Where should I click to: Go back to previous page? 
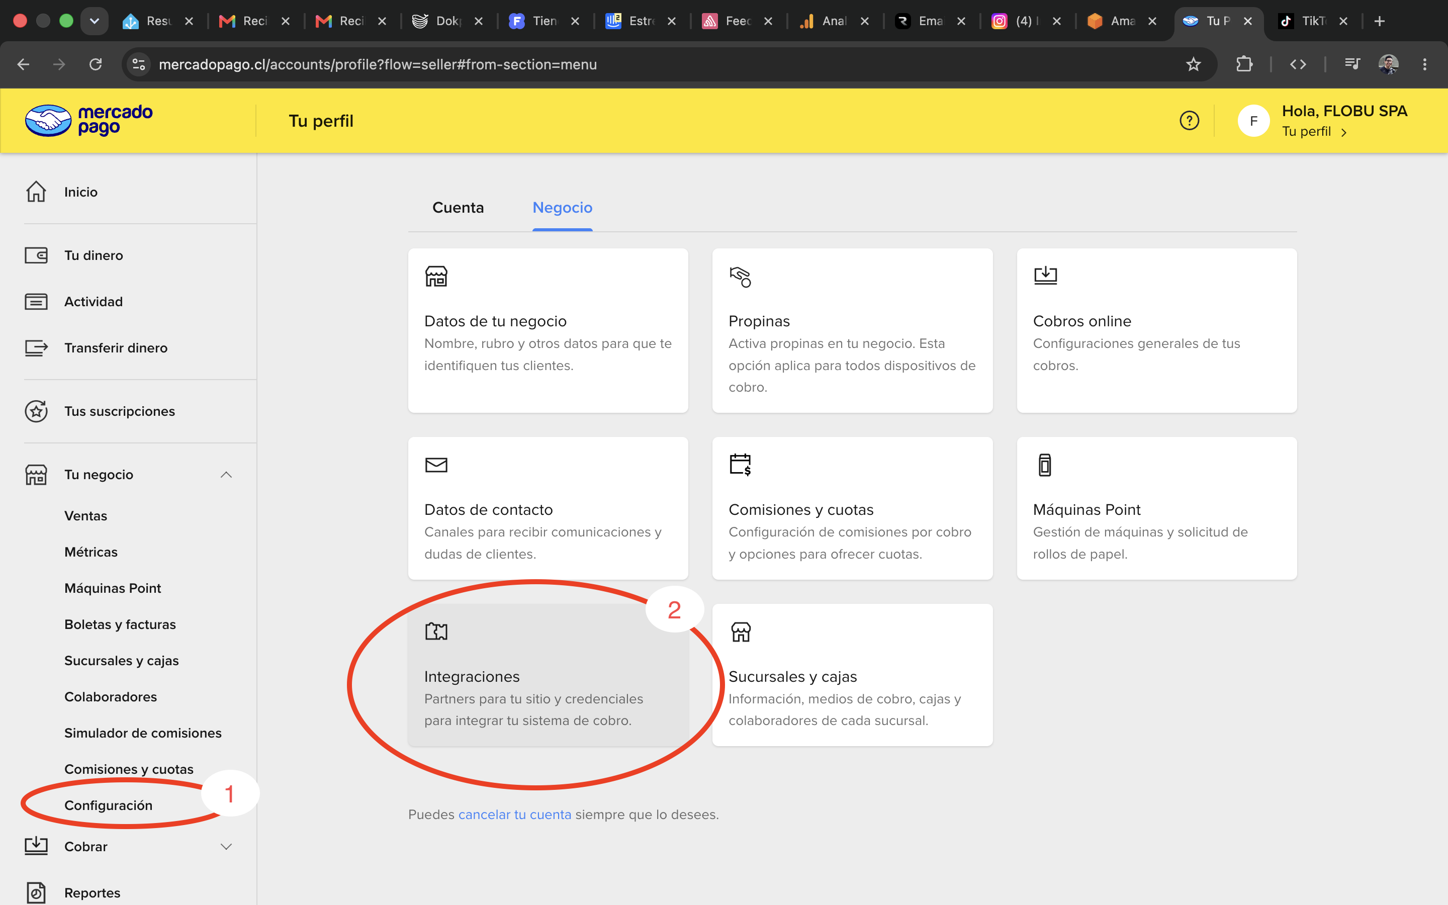click(23, 64)
